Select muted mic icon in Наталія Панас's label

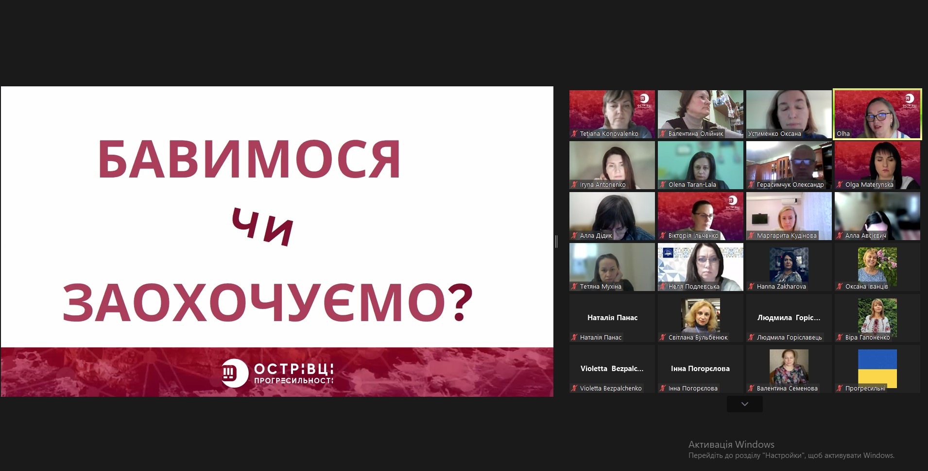click(x=574, y=337)
